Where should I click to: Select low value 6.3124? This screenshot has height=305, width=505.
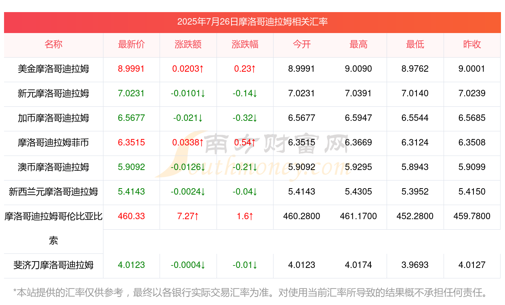point(415,143)
